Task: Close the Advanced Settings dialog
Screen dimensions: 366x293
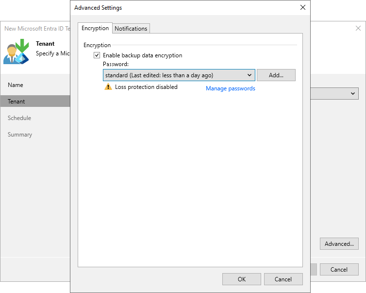Action: (x=303, y=7)
